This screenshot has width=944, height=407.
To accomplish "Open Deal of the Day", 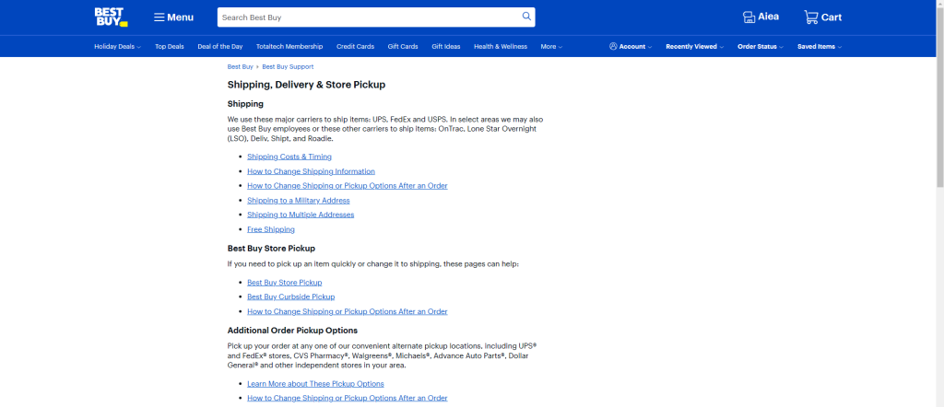I will pyautogui.click(x=219, y=46).
